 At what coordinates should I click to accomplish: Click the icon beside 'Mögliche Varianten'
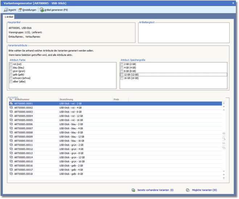188,190
